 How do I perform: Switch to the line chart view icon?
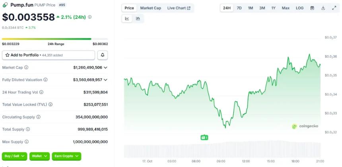coord(127,18)
